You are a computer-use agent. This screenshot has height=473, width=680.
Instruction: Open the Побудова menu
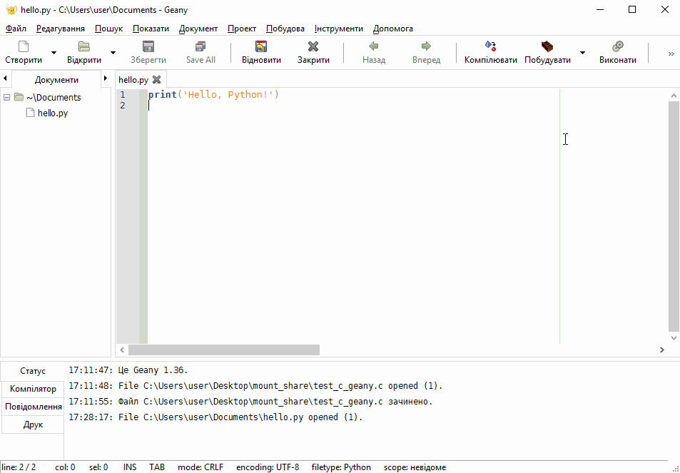pyautogui.click(x=285, y=29)
